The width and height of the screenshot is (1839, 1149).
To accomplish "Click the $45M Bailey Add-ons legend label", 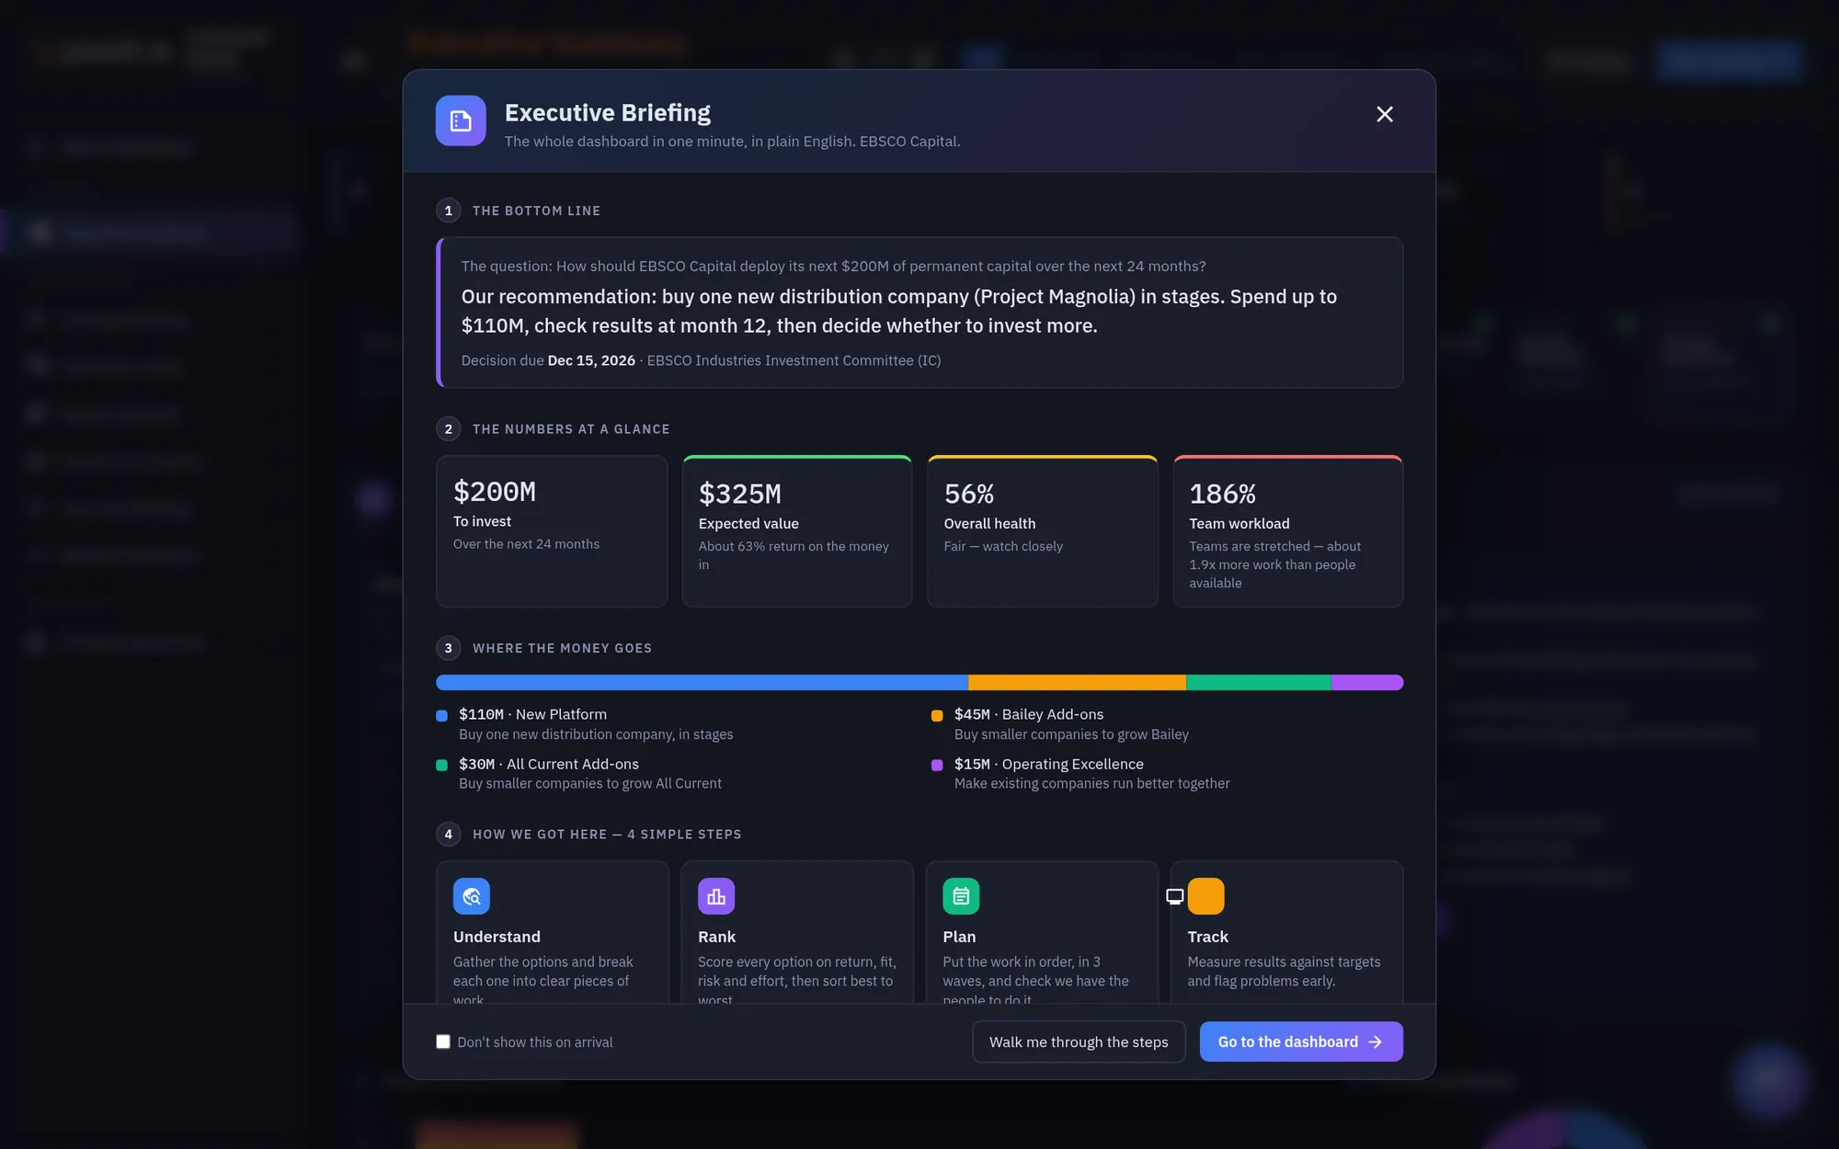I will point(1029,714).
